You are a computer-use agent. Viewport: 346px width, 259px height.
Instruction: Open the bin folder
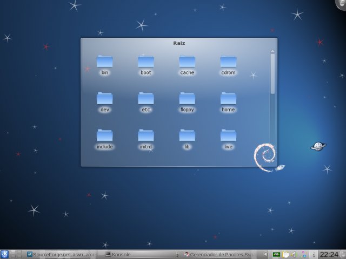point(104,62)
